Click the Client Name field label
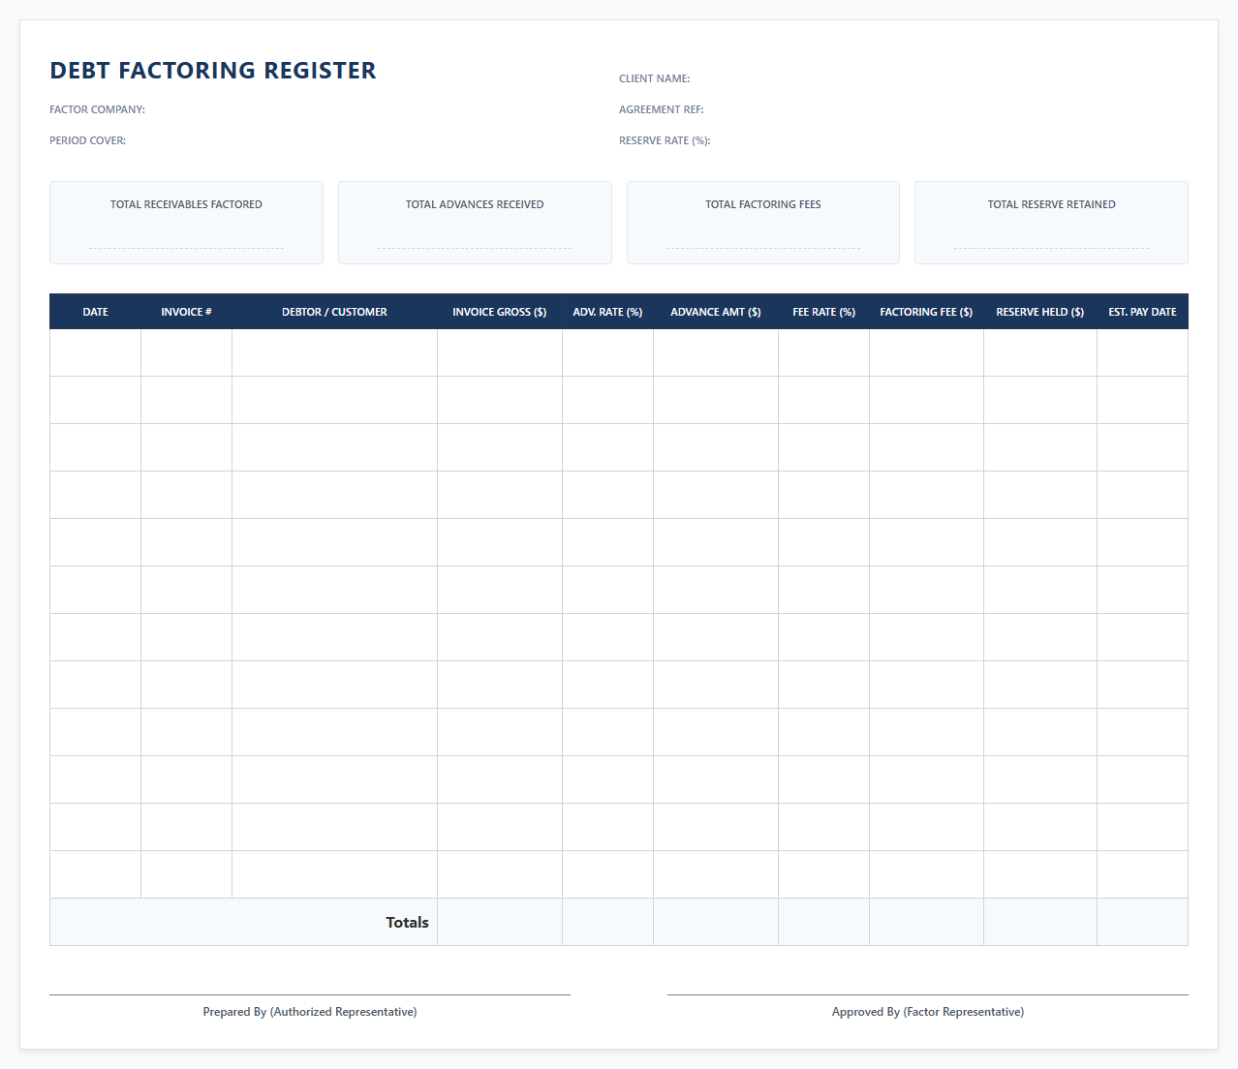Viewport: 1238px width, 1069px height. click(x=655, y=78)
